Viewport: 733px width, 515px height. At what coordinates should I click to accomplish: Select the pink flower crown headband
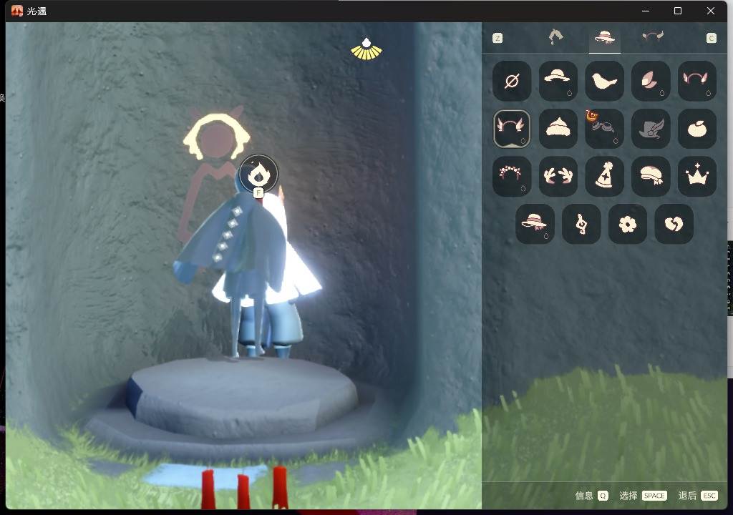511,176
